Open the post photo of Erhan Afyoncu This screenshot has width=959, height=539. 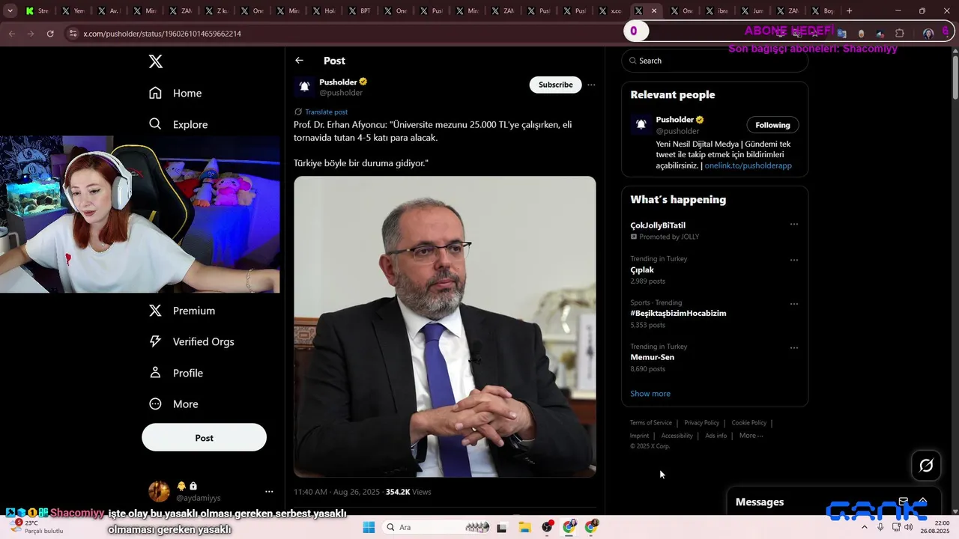pyautogui.click(x=445, y=326)
